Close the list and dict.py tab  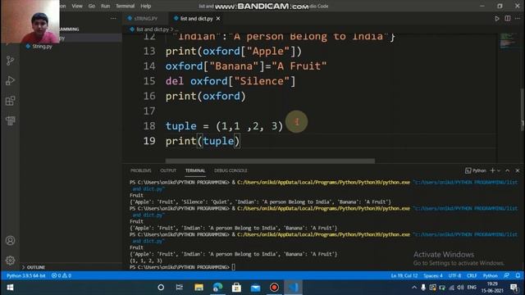click(218, 18)
